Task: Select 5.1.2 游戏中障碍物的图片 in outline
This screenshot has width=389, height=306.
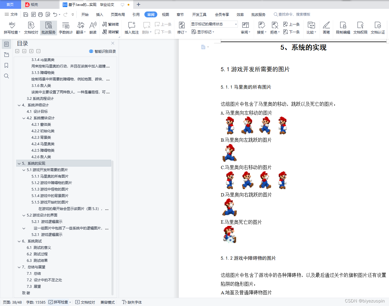Action: click(52, 183)
